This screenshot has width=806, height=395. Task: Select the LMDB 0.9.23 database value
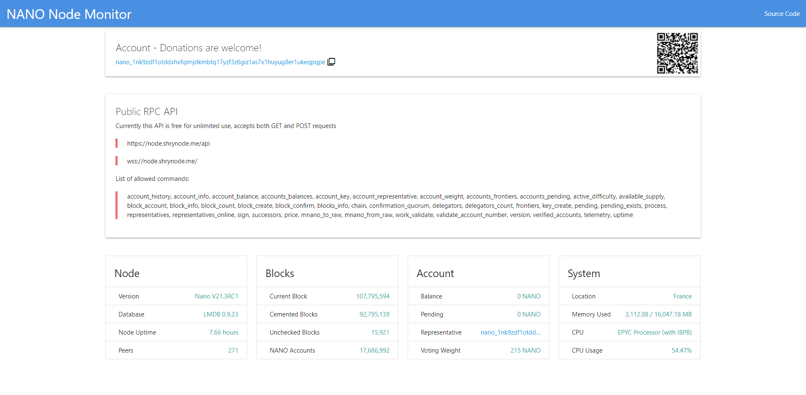tap(221, 314)
